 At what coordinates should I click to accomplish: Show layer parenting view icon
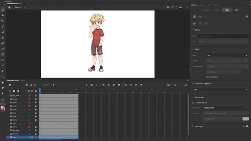coord(31,85)
